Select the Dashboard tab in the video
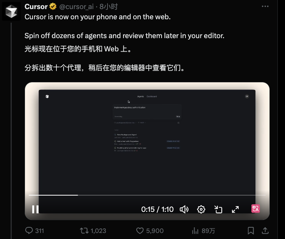 pos(152,97)
